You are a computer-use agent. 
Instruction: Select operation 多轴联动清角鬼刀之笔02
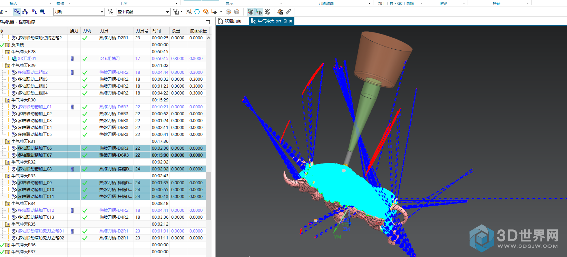(x=41, y=238)
